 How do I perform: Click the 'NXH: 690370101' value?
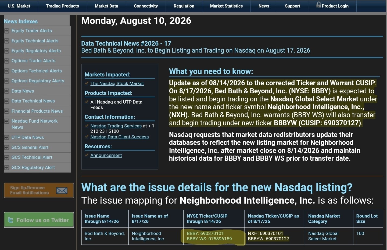click(x=265, y=233)
